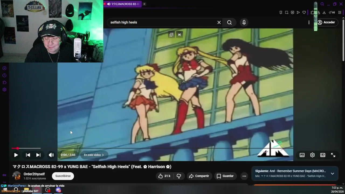Dislike the video with thumbs down

tap(179, 176)
